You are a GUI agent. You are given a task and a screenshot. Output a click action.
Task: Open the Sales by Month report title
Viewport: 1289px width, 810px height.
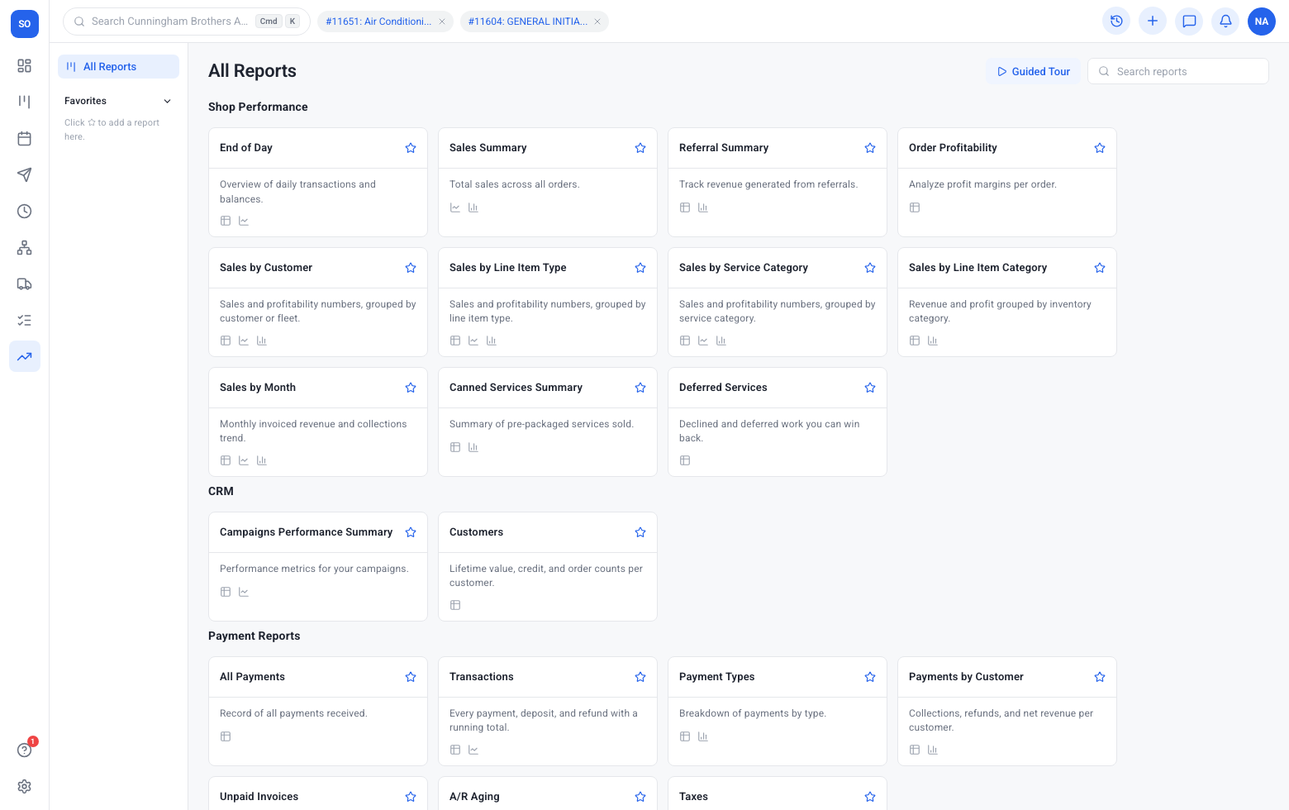click(258, 388)
